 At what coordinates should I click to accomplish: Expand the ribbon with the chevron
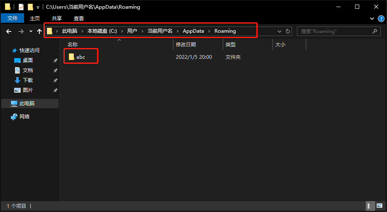(372, 18)
